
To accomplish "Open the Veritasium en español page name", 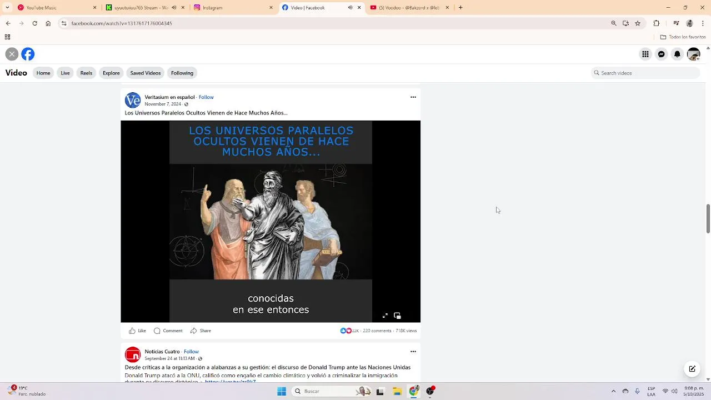I will pos(169,97).
